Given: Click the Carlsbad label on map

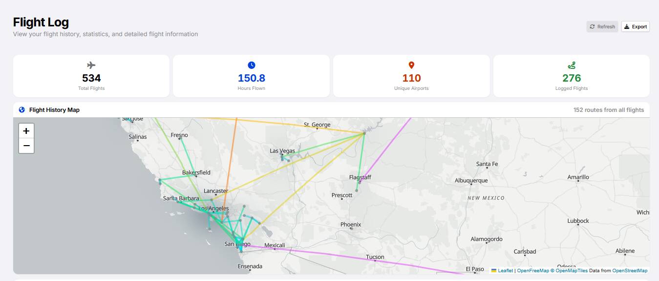Looking at the screenshot, I should pyautogui.click(x=525, y=252).
